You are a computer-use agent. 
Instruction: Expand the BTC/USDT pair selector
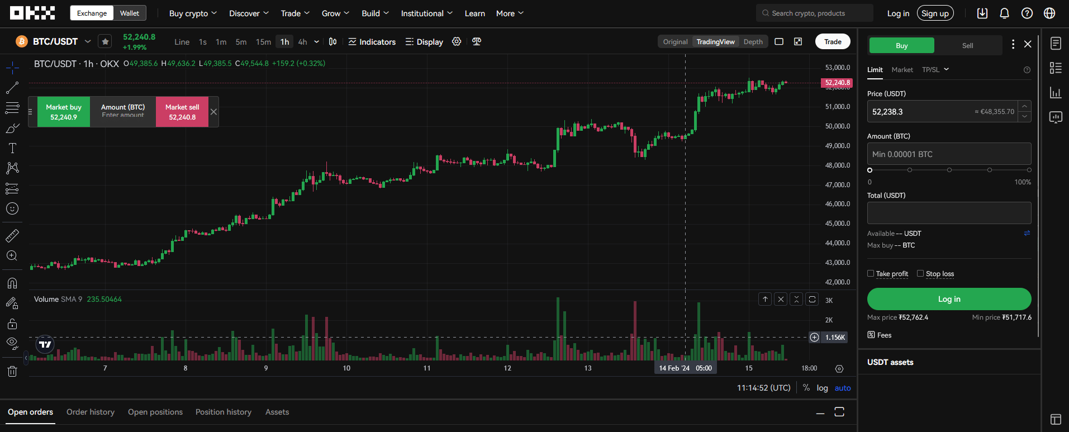[x=88, y=42]
